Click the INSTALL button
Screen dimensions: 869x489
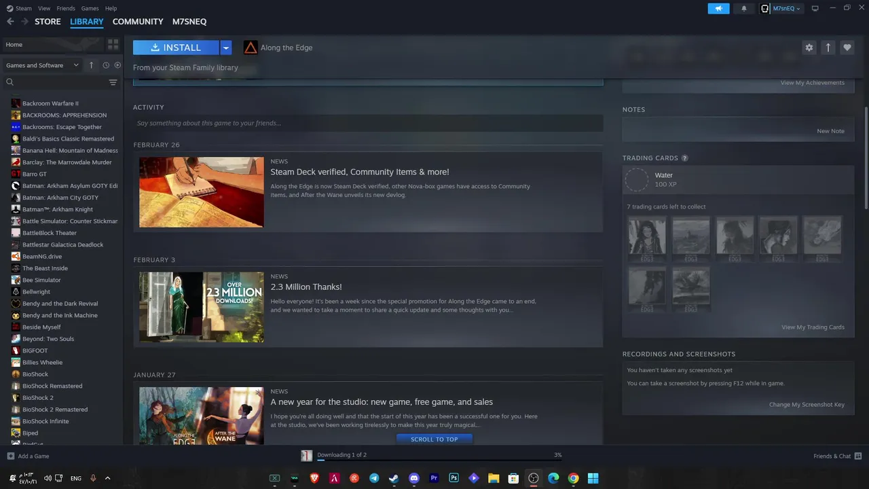(x=176, y=48)
